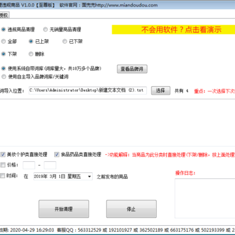
Task: Click the red 重点 note text
Action: tap(215, 91)
